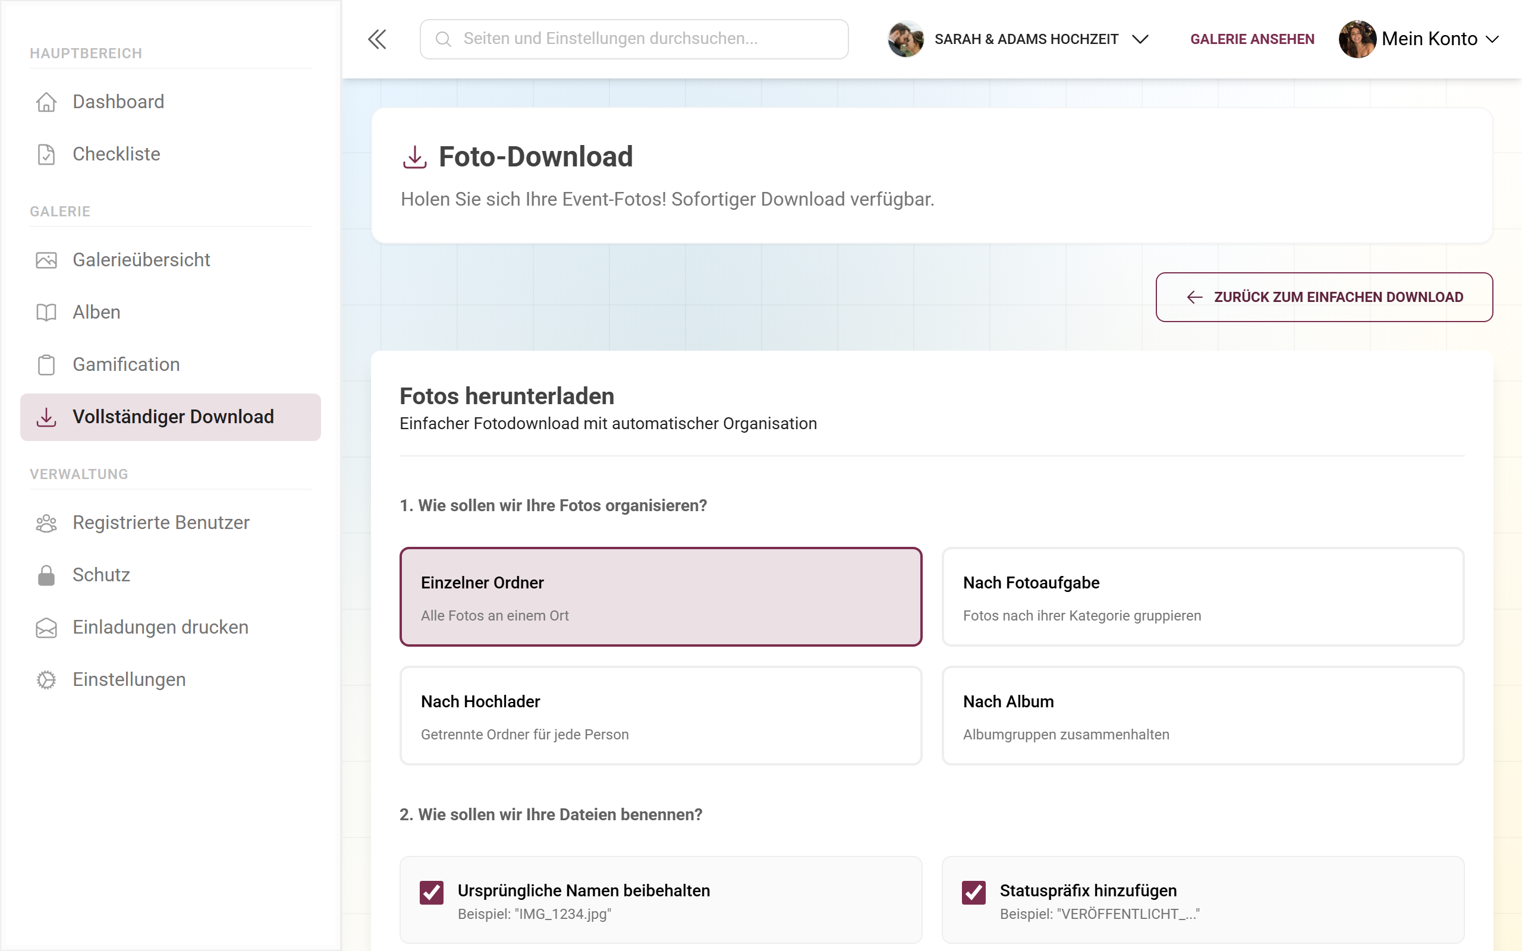Click the Einstellungen gear icon

[46, 679]
